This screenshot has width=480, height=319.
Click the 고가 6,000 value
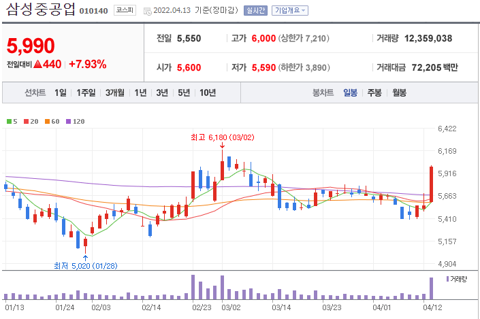click(263, 39)
